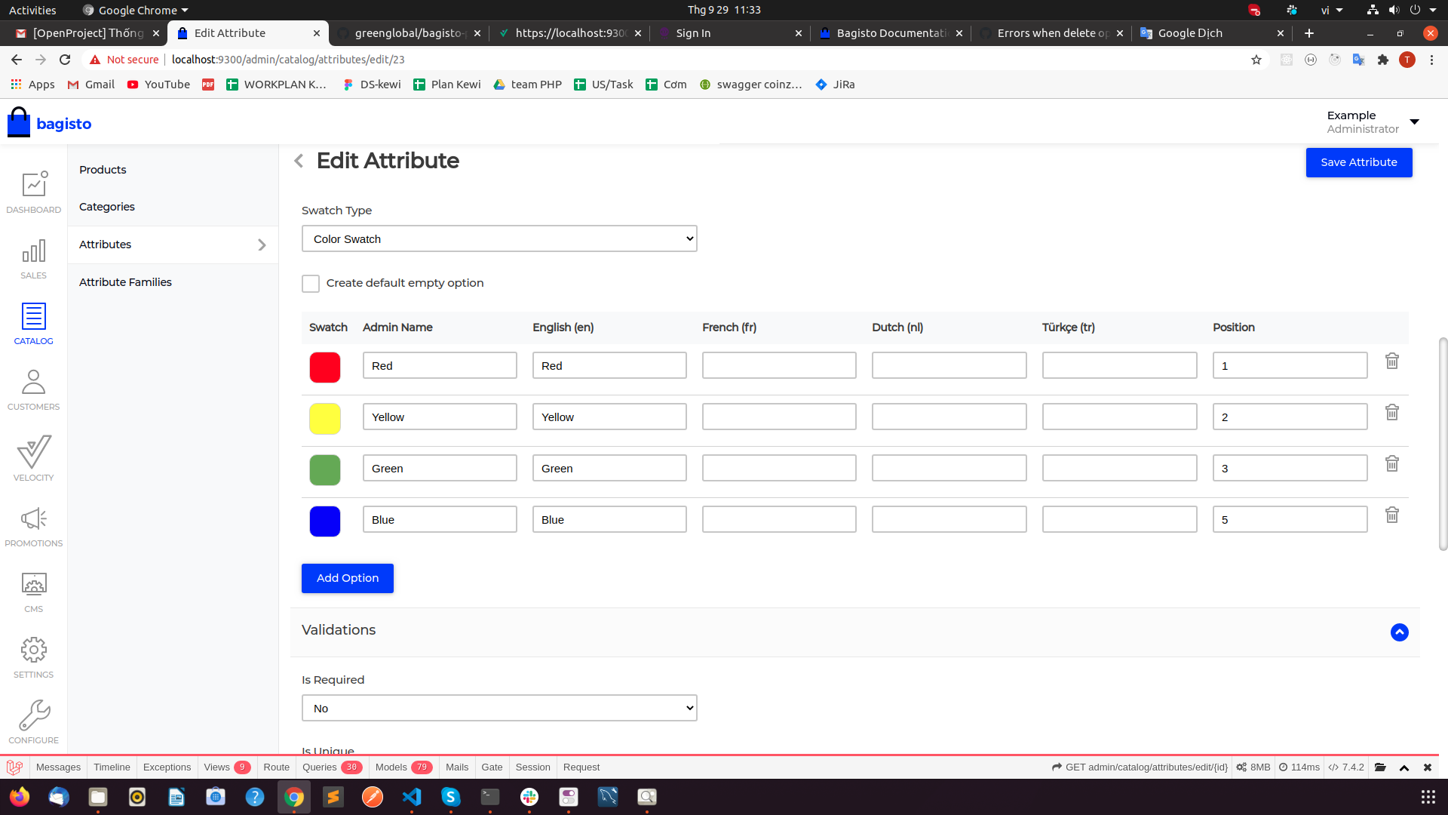Pick the green color swatch
This screenshot has width=1448, height=815.
pos(325,470)
